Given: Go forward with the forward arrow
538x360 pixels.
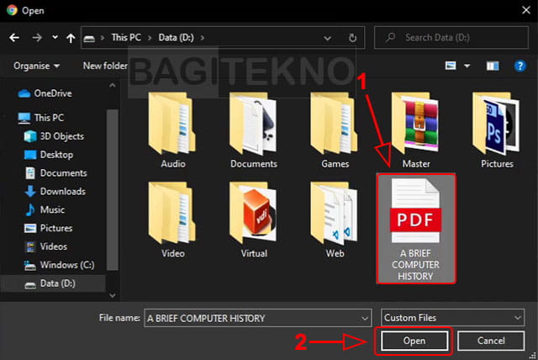Looking at the screenshot, I should (x=37, y=37).
